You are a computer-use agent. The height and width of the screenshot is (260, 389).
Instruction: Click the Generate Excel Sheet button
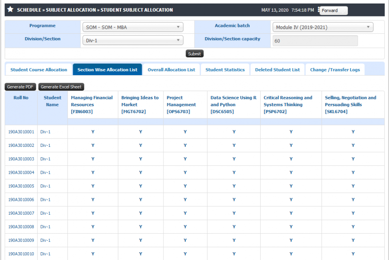click(x=61, y=87)
